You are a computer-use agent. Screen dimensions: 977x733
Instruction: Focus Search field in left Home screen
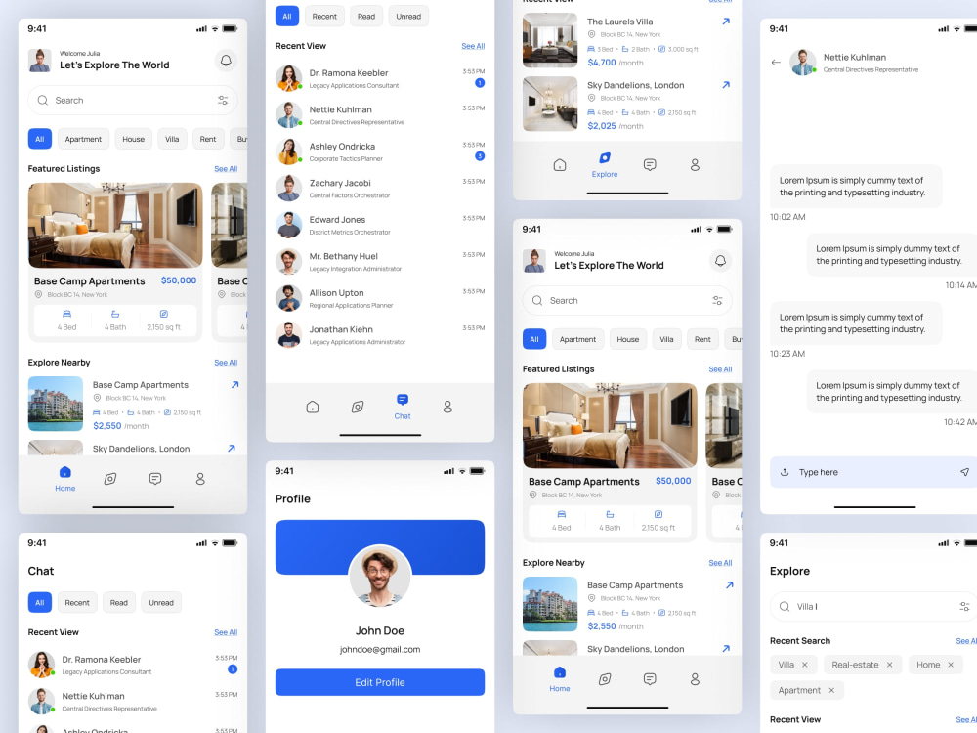click(x=133, y=101)
